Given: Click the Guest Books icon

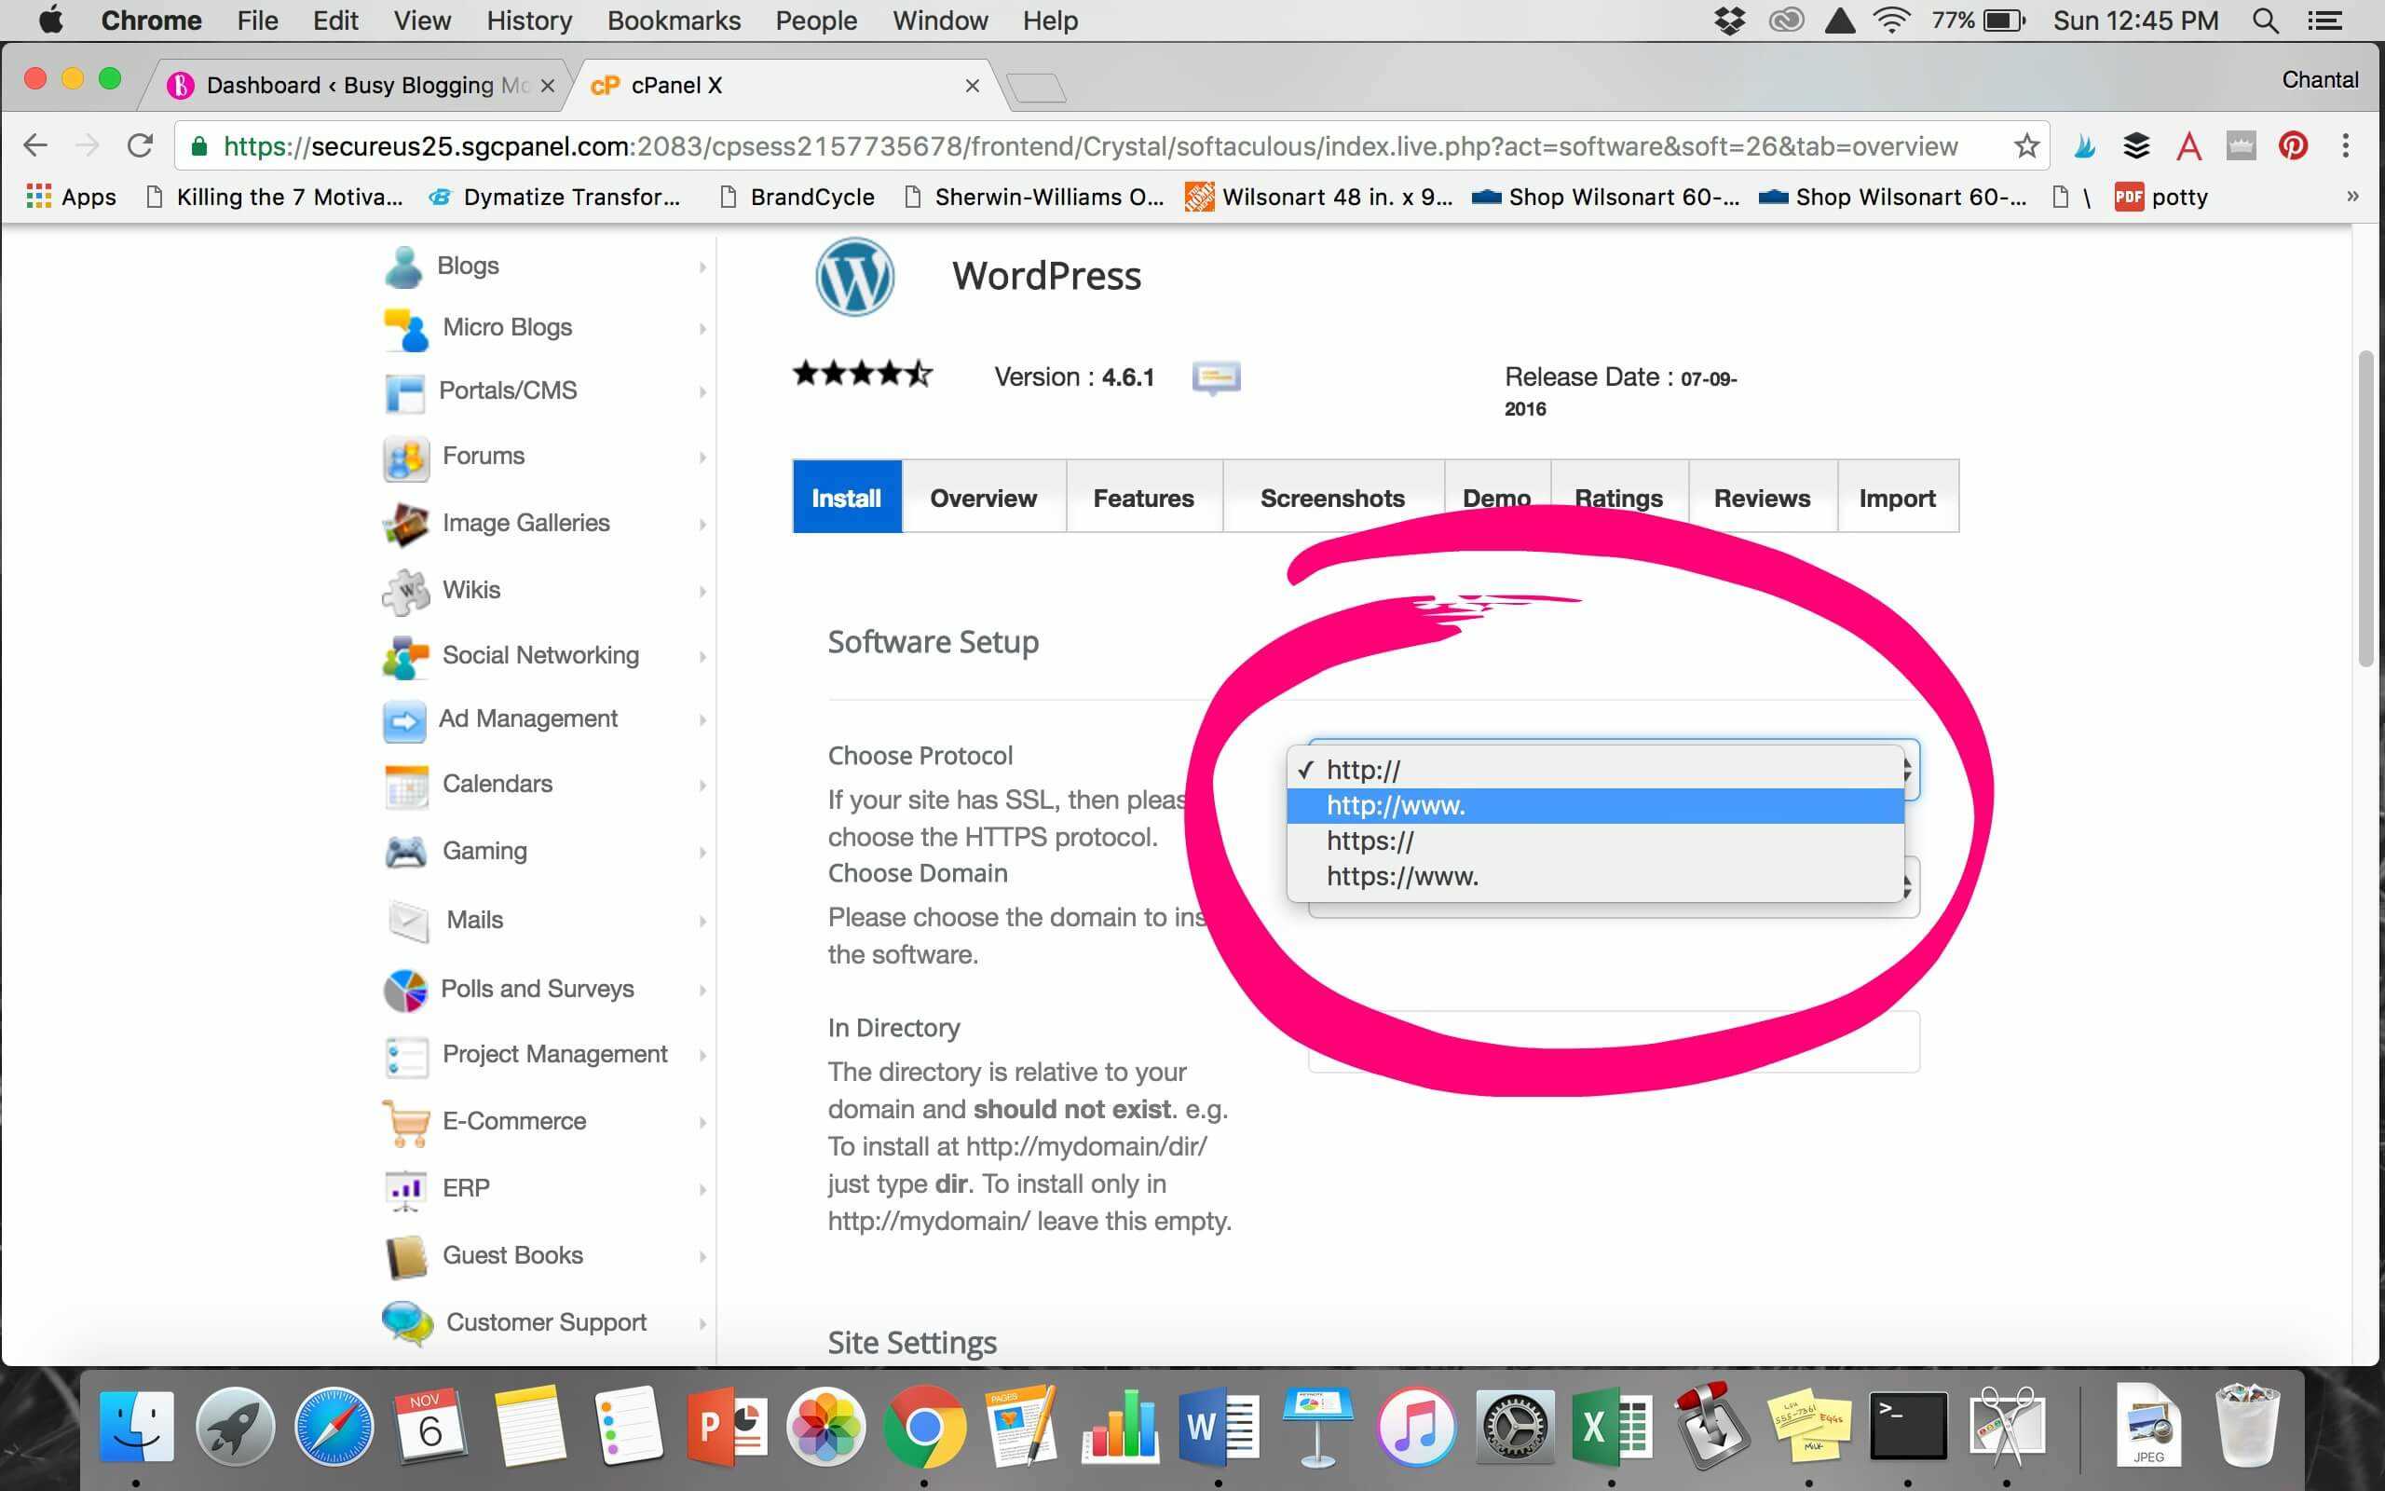Looking at the screenshot, I should click(x=405, y=1256).
